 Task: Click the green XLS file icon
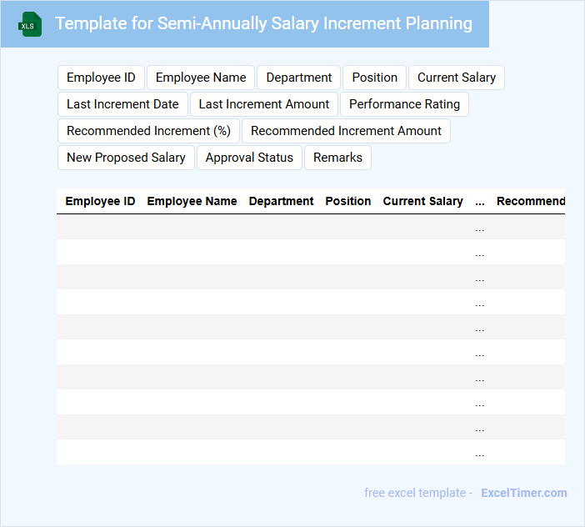(31, 24)
